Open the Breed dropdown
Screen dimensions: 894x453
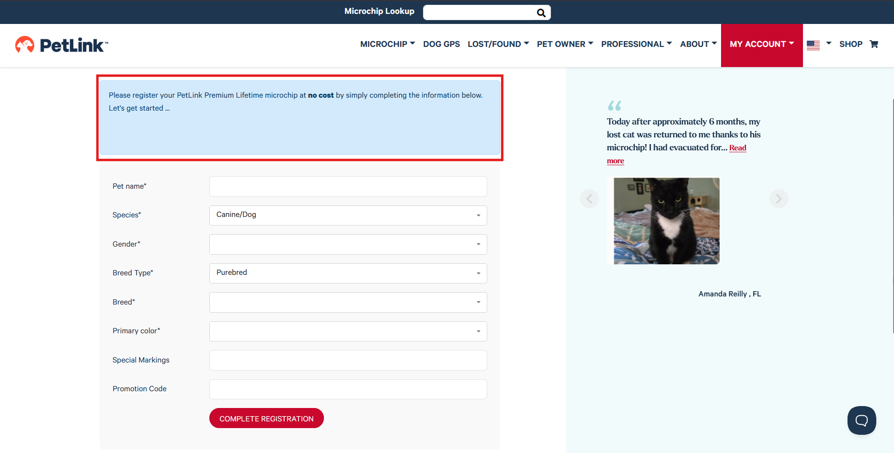click(348, 302)
